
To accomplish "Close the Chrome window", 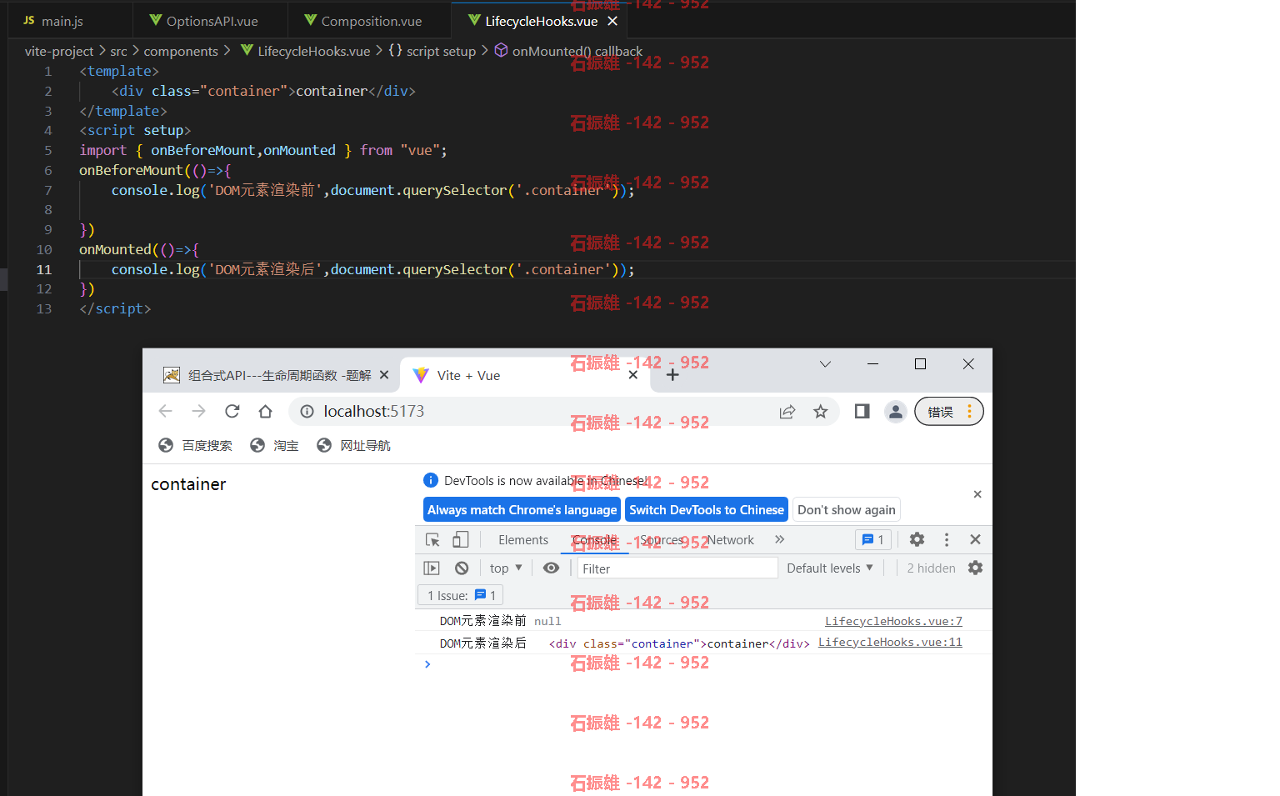I will pyautogui.click(x=968, y=364).
